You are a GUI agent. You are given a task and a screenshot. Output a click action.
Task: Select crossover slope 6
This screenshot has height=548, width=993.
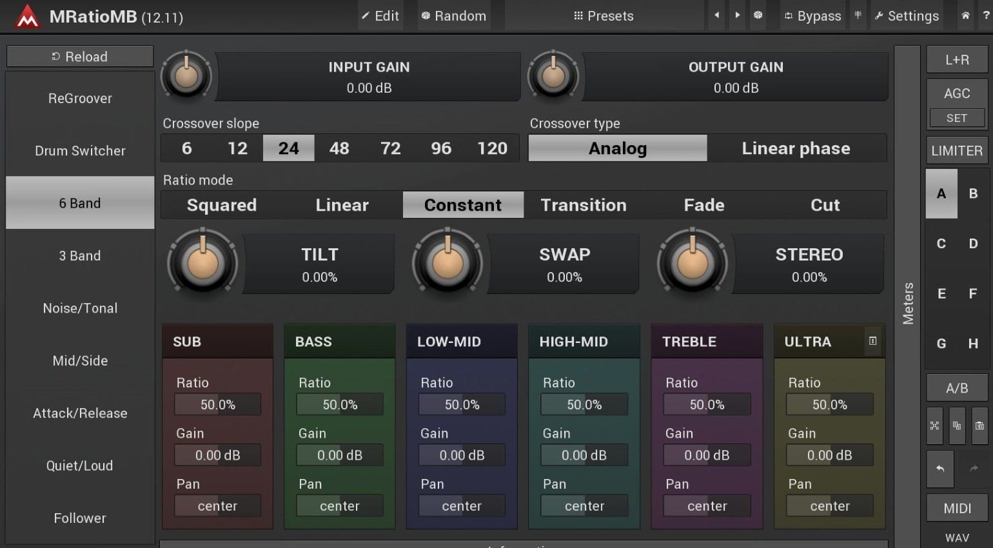[187, 148]
